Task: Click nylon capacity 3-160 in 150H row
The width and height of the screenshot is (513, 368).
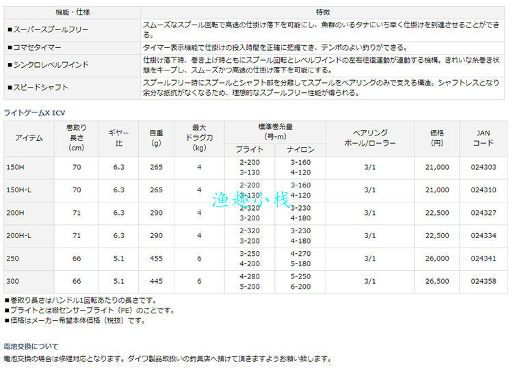Action: pyautogui.click(x=300, y=163)
